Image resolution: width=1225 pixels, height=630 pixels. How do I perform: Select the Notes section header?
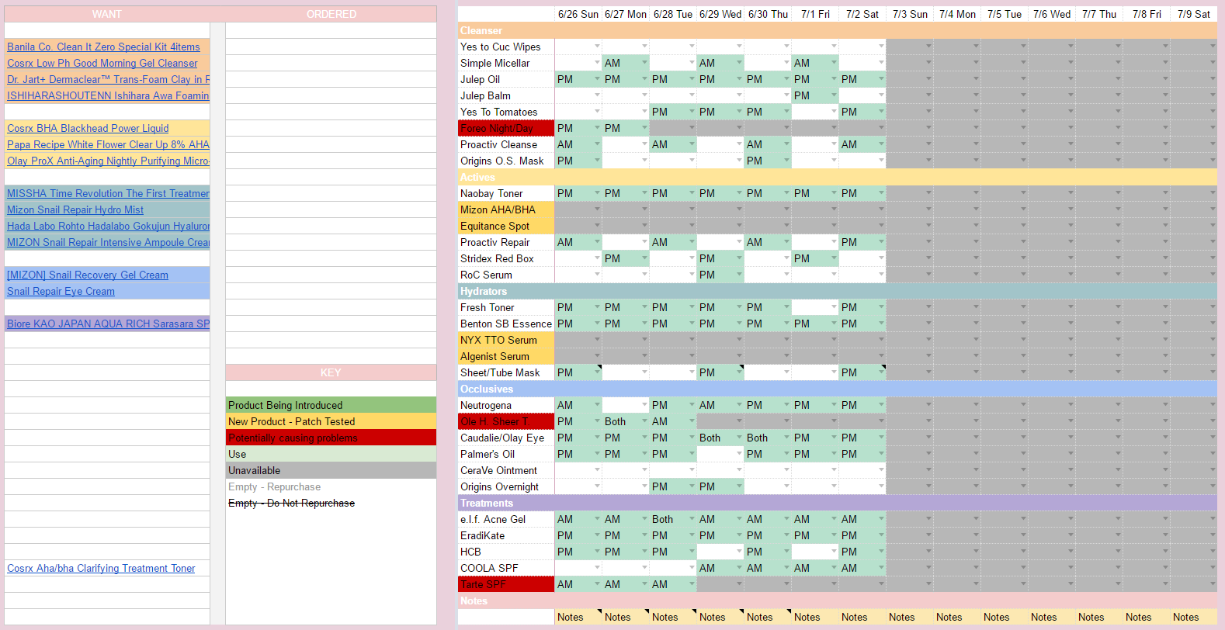click(x=838, y=601)
